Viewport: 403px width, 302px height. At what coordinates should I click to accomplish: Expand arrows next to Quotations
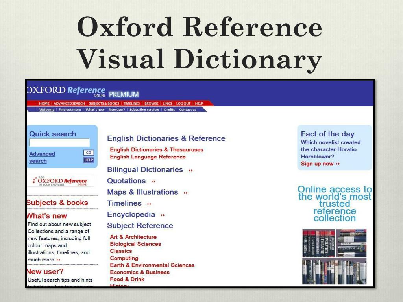tap(153, 182)
